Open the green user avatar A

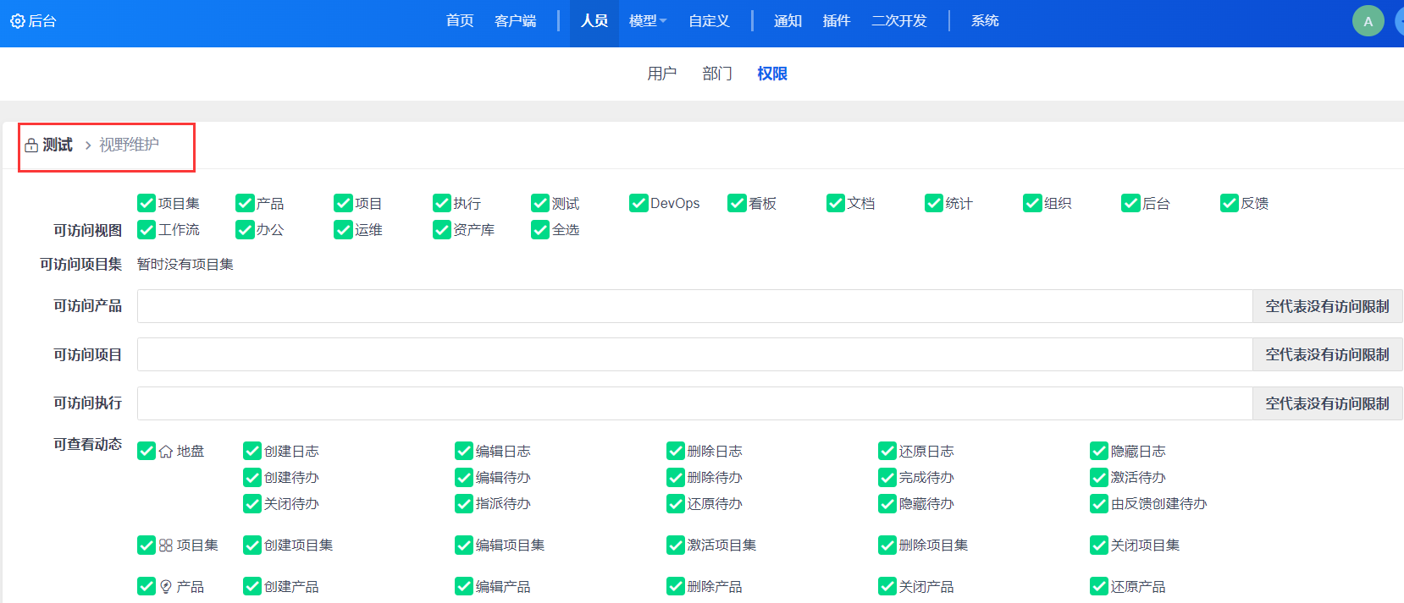pyautogui.click(x=1368, y=21)
